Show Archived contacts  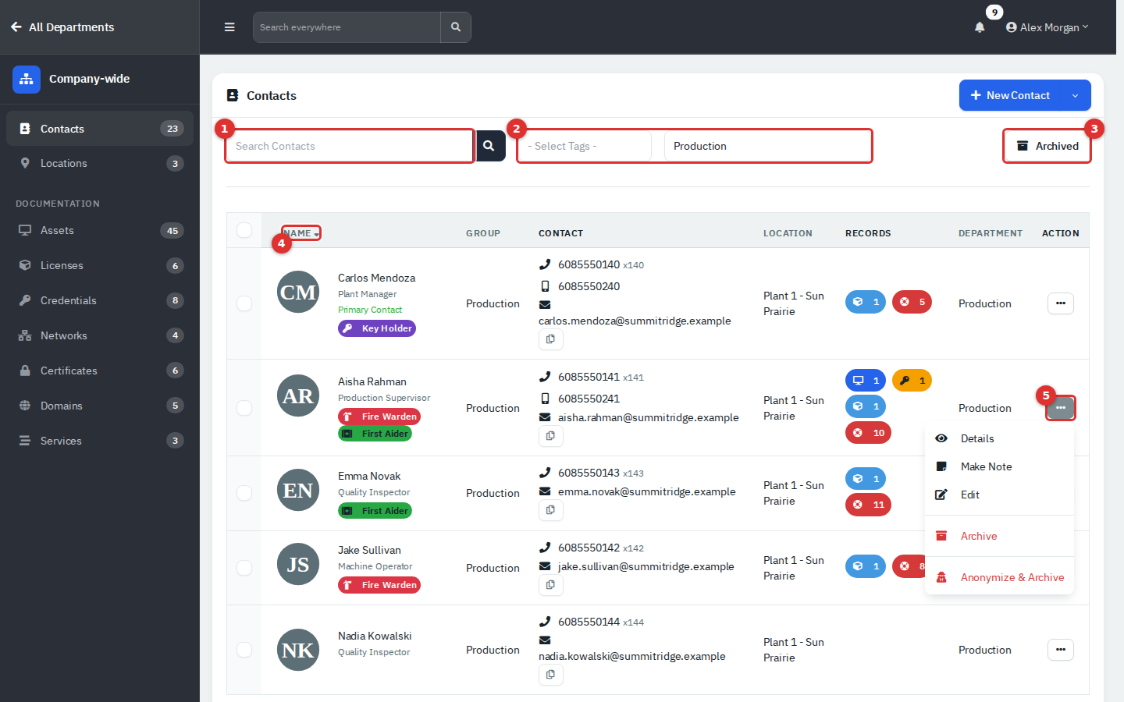tap(1047, 146)
